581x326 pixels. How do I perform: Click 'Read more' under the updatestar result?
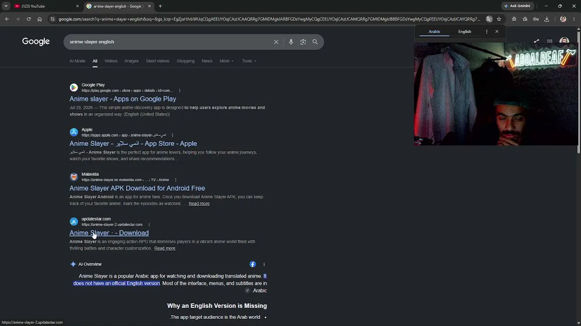pyautogui.click(x=165, y=249)
